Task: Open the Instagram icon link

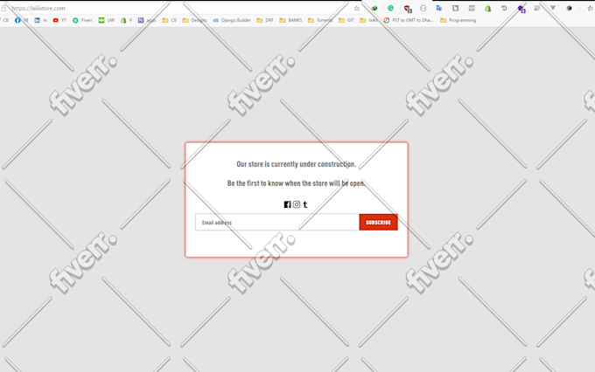Action: tap(297, 204)
